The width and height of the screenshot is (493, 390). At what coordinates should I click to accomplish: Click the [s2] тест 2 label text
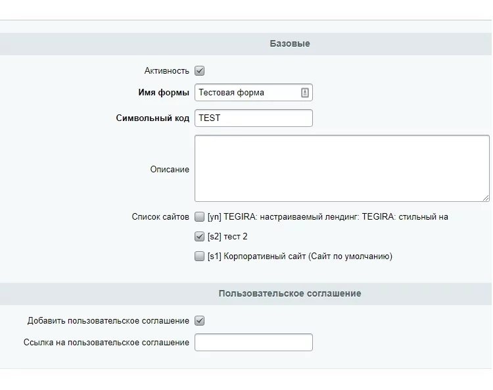point(227,237)
